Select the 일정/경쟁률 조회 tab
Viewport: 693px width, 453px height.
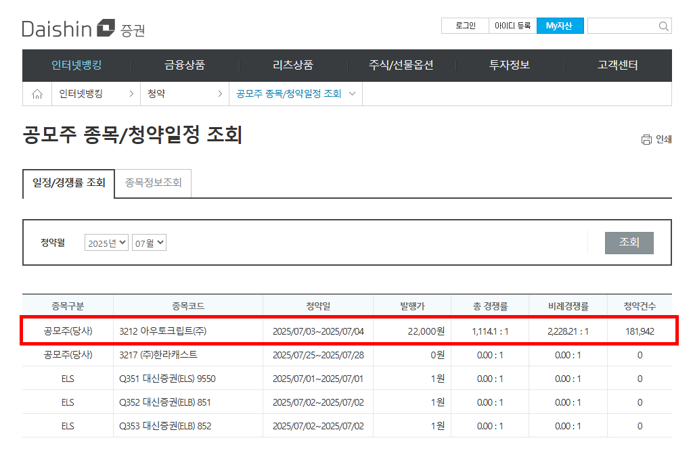click(x=70, y=183)
